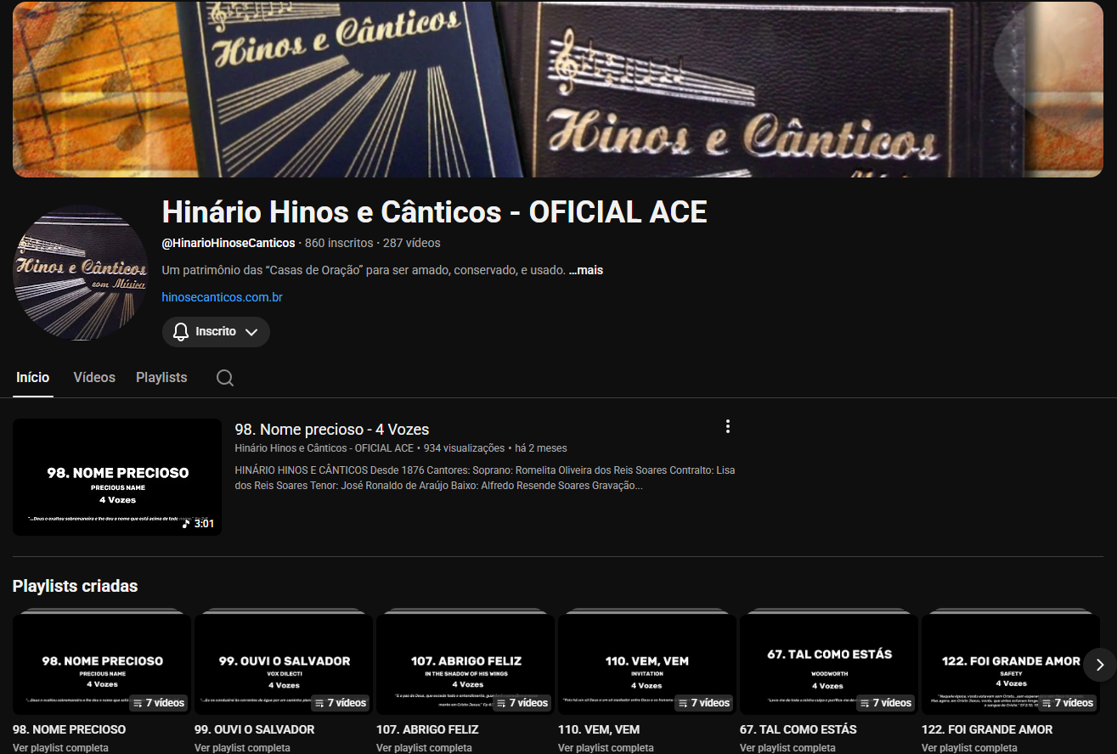The image size is (1117, 754).
Task: Click the 7 vídeos badge on 110. VEM, VEM playlist
Action: 704,703
